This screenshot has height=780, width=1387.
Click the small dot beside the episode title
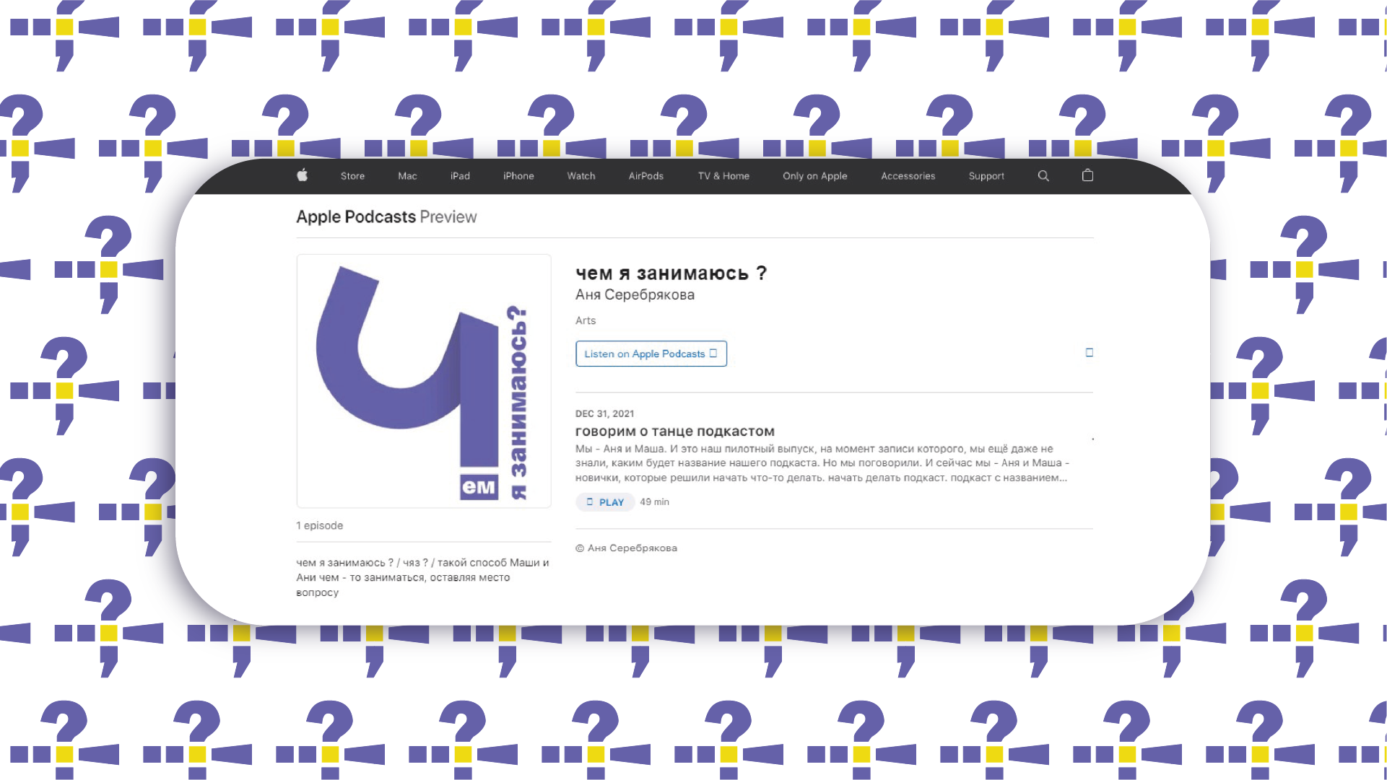pyautogui.click(x=1093, y=439)
